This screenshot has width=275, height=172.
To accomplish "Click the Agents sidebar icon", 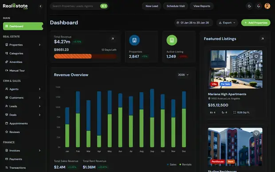I will pos(7,89).
